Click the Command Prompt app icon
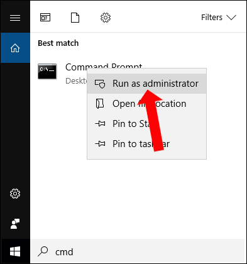Screen dimensions: 247x264 (47, 71)
